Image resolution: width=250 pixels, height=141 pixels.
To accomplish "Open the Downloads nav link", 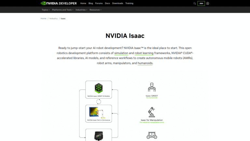I will point(118,3).
